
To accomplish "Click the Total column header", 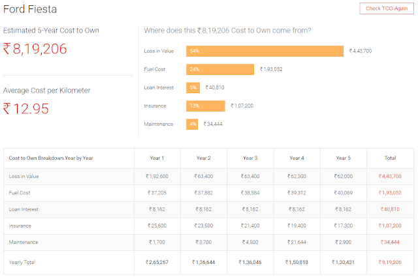I will click(391, 158).
